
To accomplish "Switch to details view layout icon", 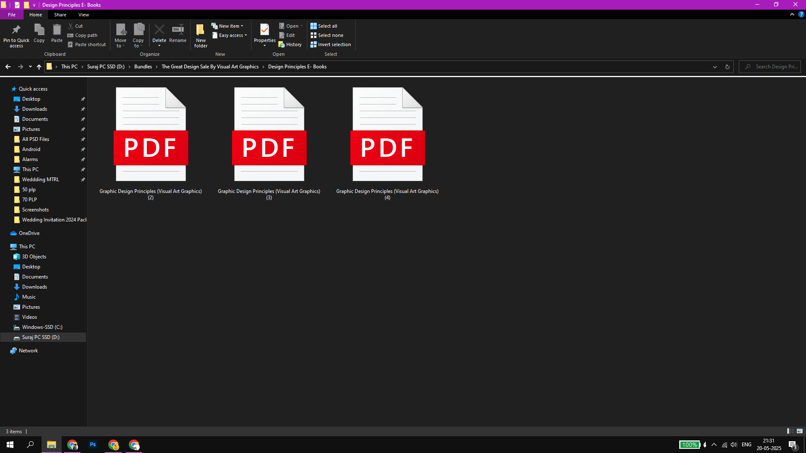I will [790, 431].
